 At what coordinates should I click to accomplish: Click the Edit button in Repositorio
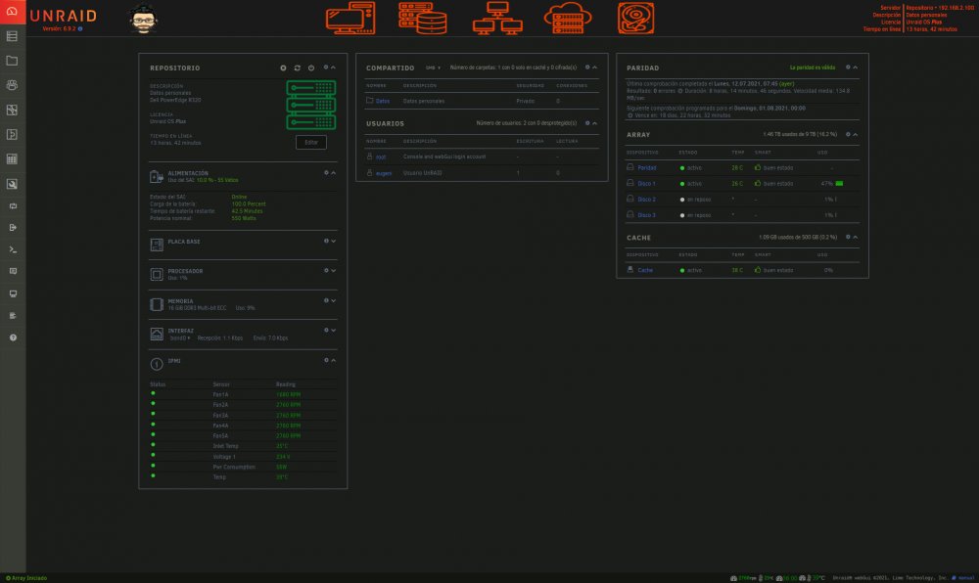(311, 142)
